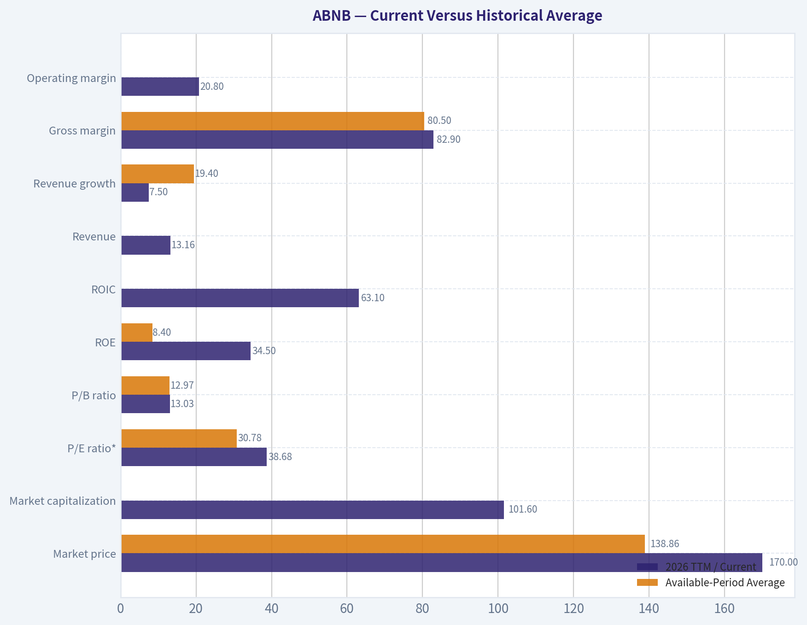This screenshot has width=807, height=625.
Task: Click the purple P/E ratio current bar
Action: [x=194, y=457]
